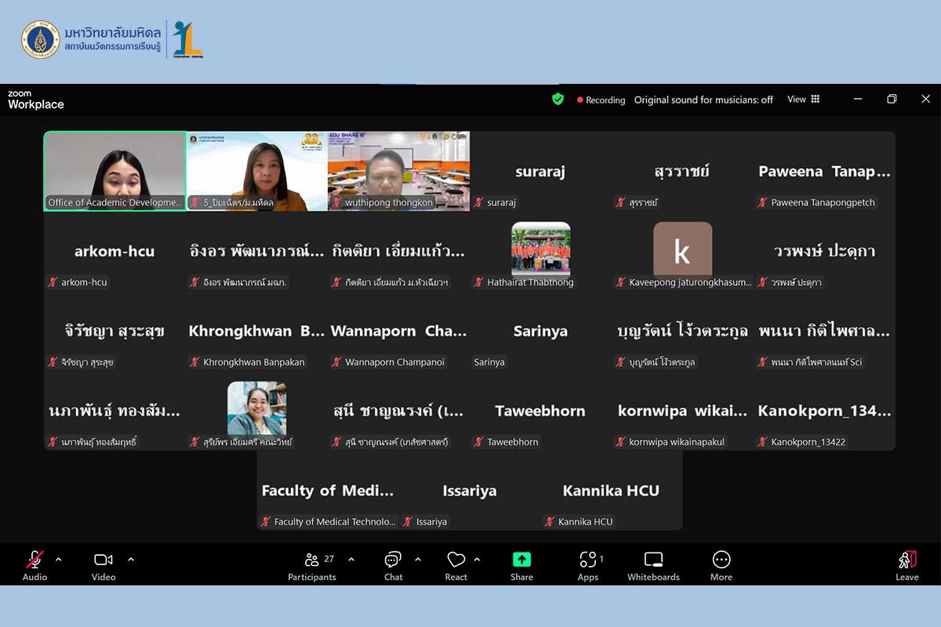Screen dimensions: 941x627
Task: Start sharing with the green Share button
Action: tap(521, 564)
